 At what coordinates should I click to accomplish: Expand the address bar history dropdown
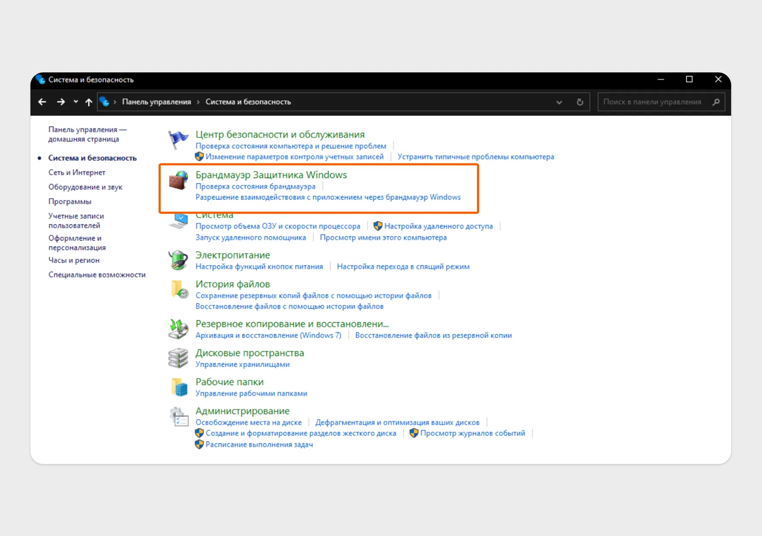pyautogui.click(x=559, y=102)
